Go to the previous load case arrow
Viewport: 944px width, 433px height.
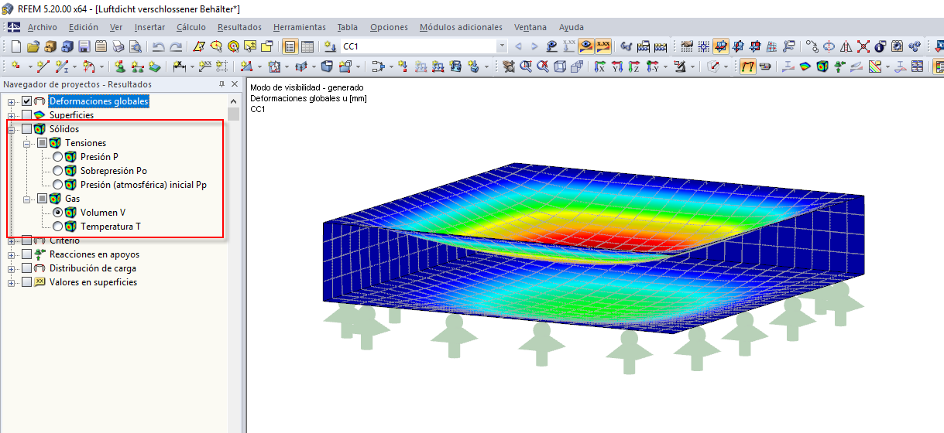tap(518, 46)
